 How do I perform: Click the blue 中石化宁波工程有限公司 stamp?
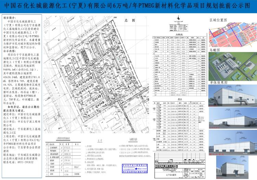click(135, 168)
